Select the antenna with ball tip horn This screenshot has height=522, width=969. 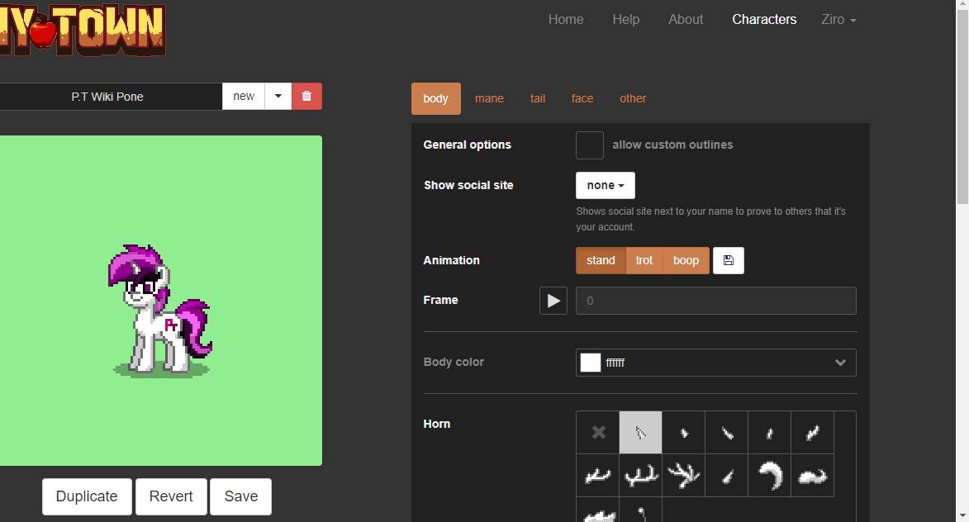[641, 511]
